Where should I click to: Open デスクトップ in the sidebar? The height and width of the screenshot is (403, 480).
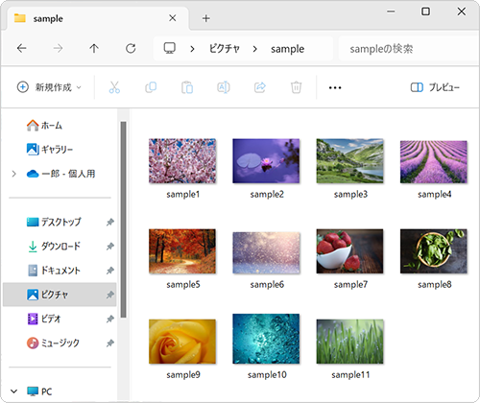[x=54, y=222]
